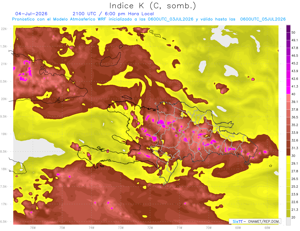Click the 'Indice K (C, somb.)' title
Image resolution: width=300 pixels, height=231 pixels.
click(153, 6)
